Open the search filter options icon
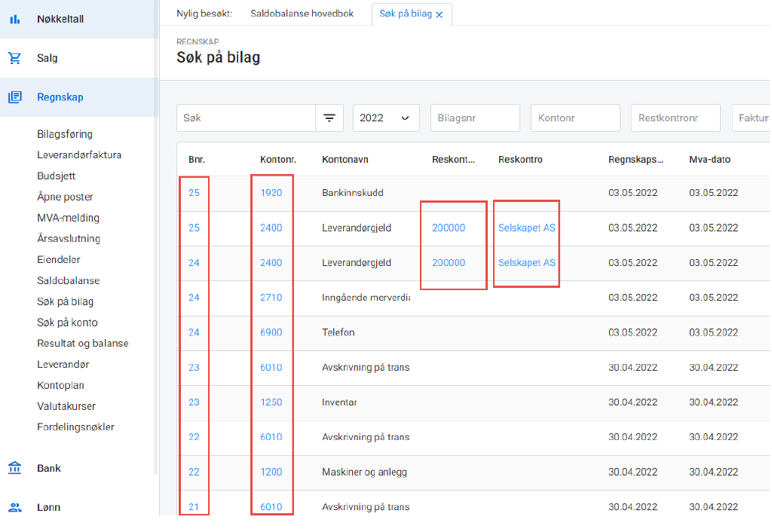 pyautogui.click(x=329, y=118)
